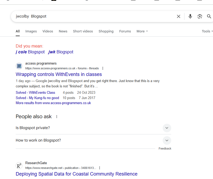
Task: Clear the search box with X
Action: point(178,16)
